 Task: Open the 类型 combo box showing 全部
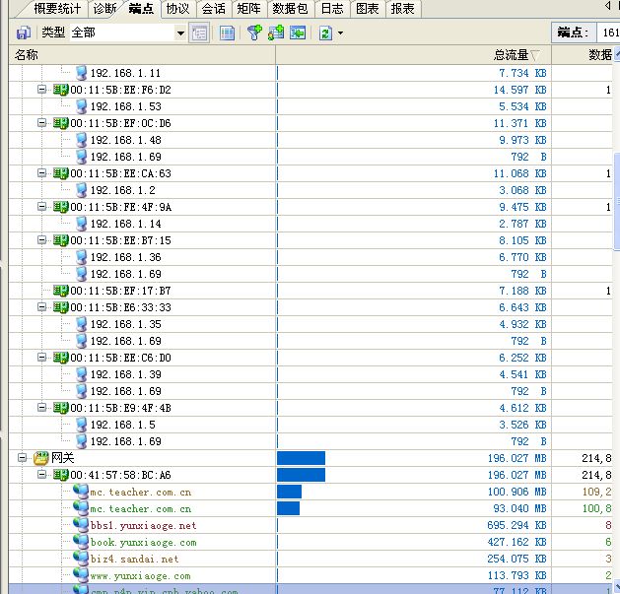[127, 33]
